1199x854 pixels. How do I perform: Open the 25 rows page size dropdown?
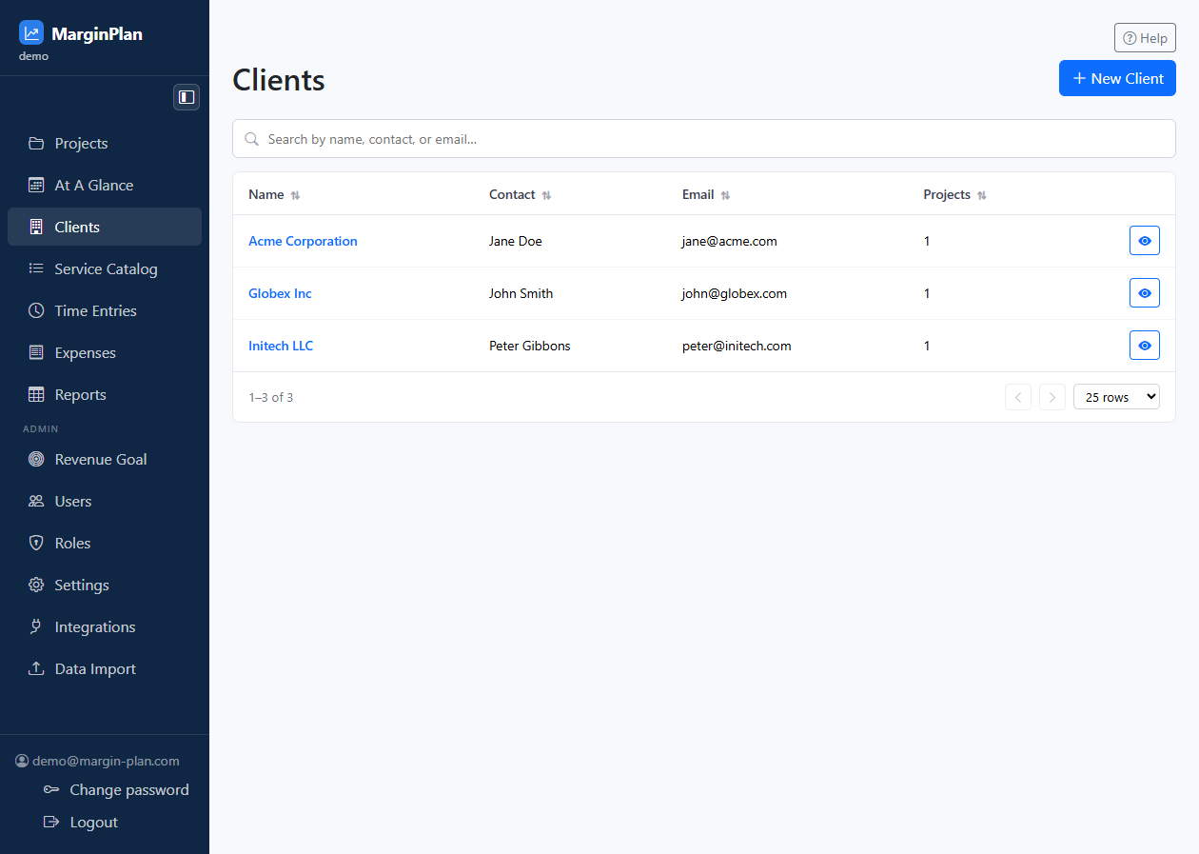coord(1116,397)
